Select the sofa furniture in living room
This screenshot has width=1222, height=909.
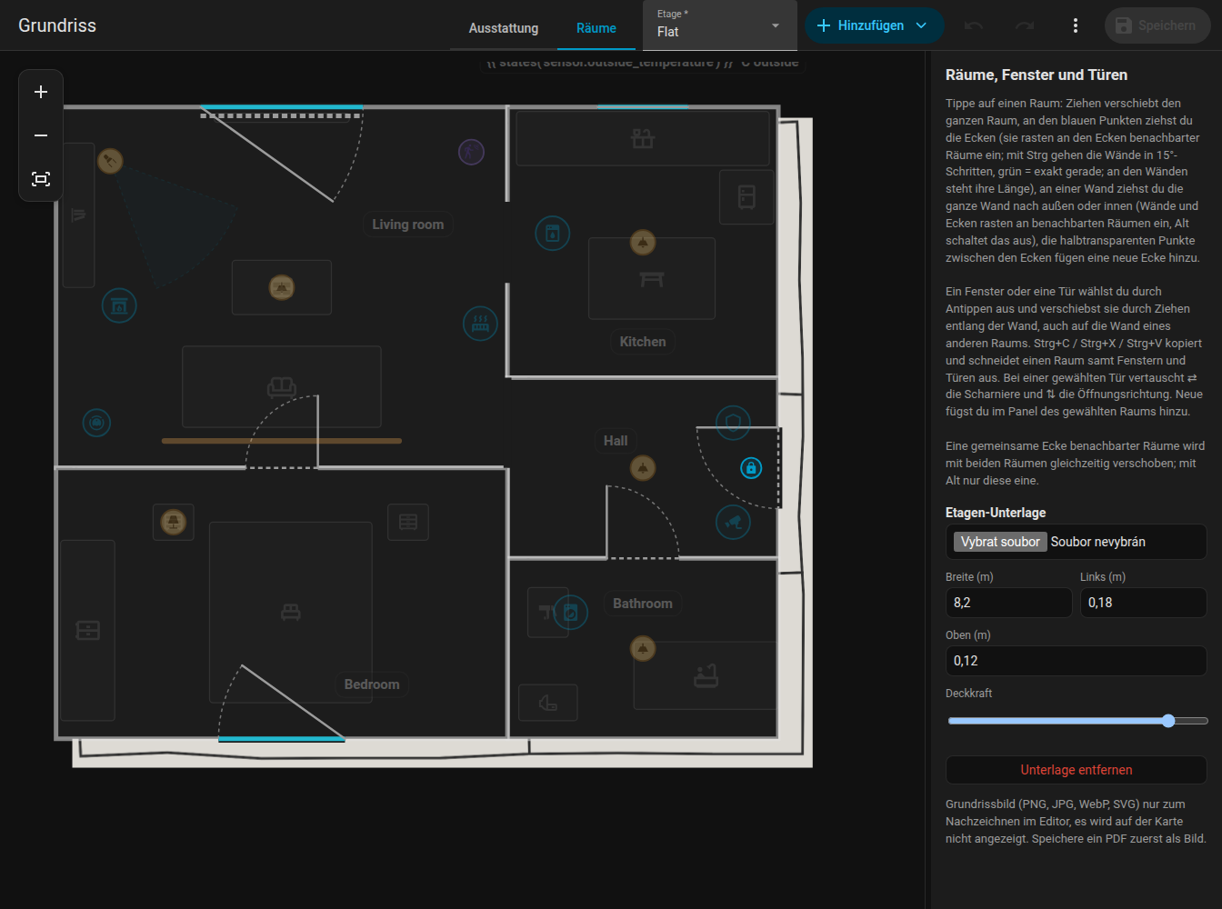tap(282, 387)
